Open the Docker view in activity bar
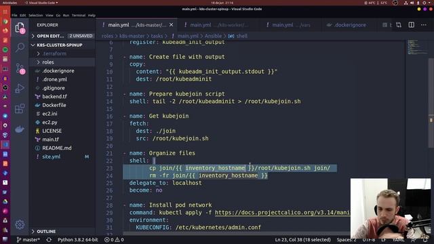Viewport: 434px width, 244px height. coord(20,129)
